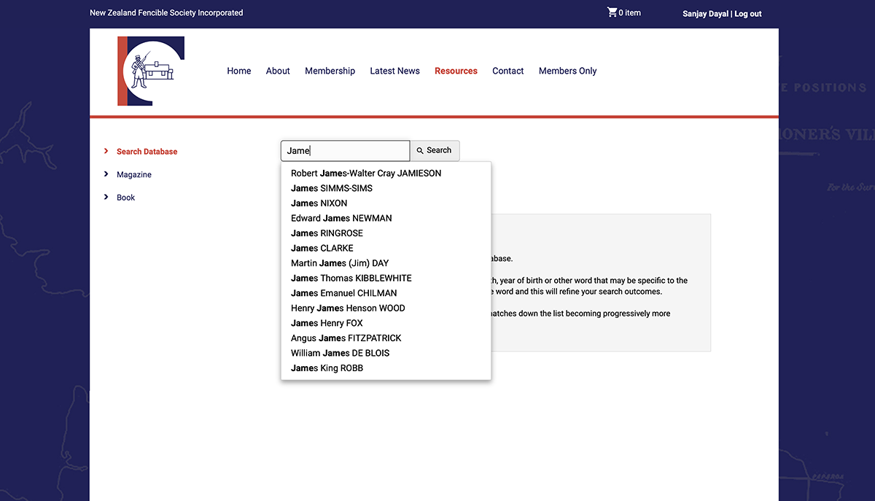Click the shopping cart icon
875x501 pixels.
(612, 12)
